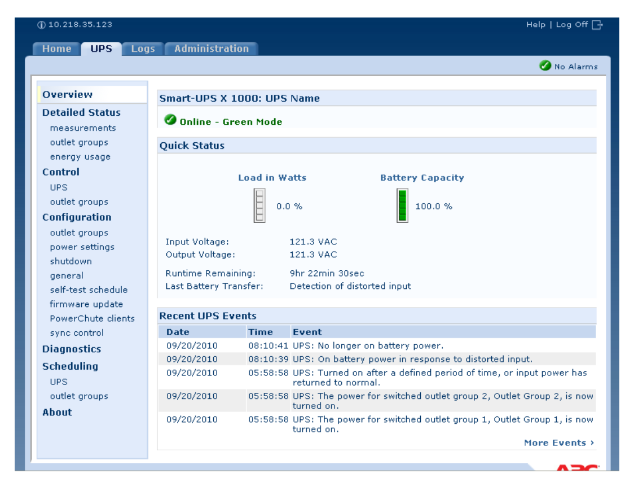Open Detailed Status section
Image resolution: width=634 pixels, height=482 pixels.
coord(81,112)
